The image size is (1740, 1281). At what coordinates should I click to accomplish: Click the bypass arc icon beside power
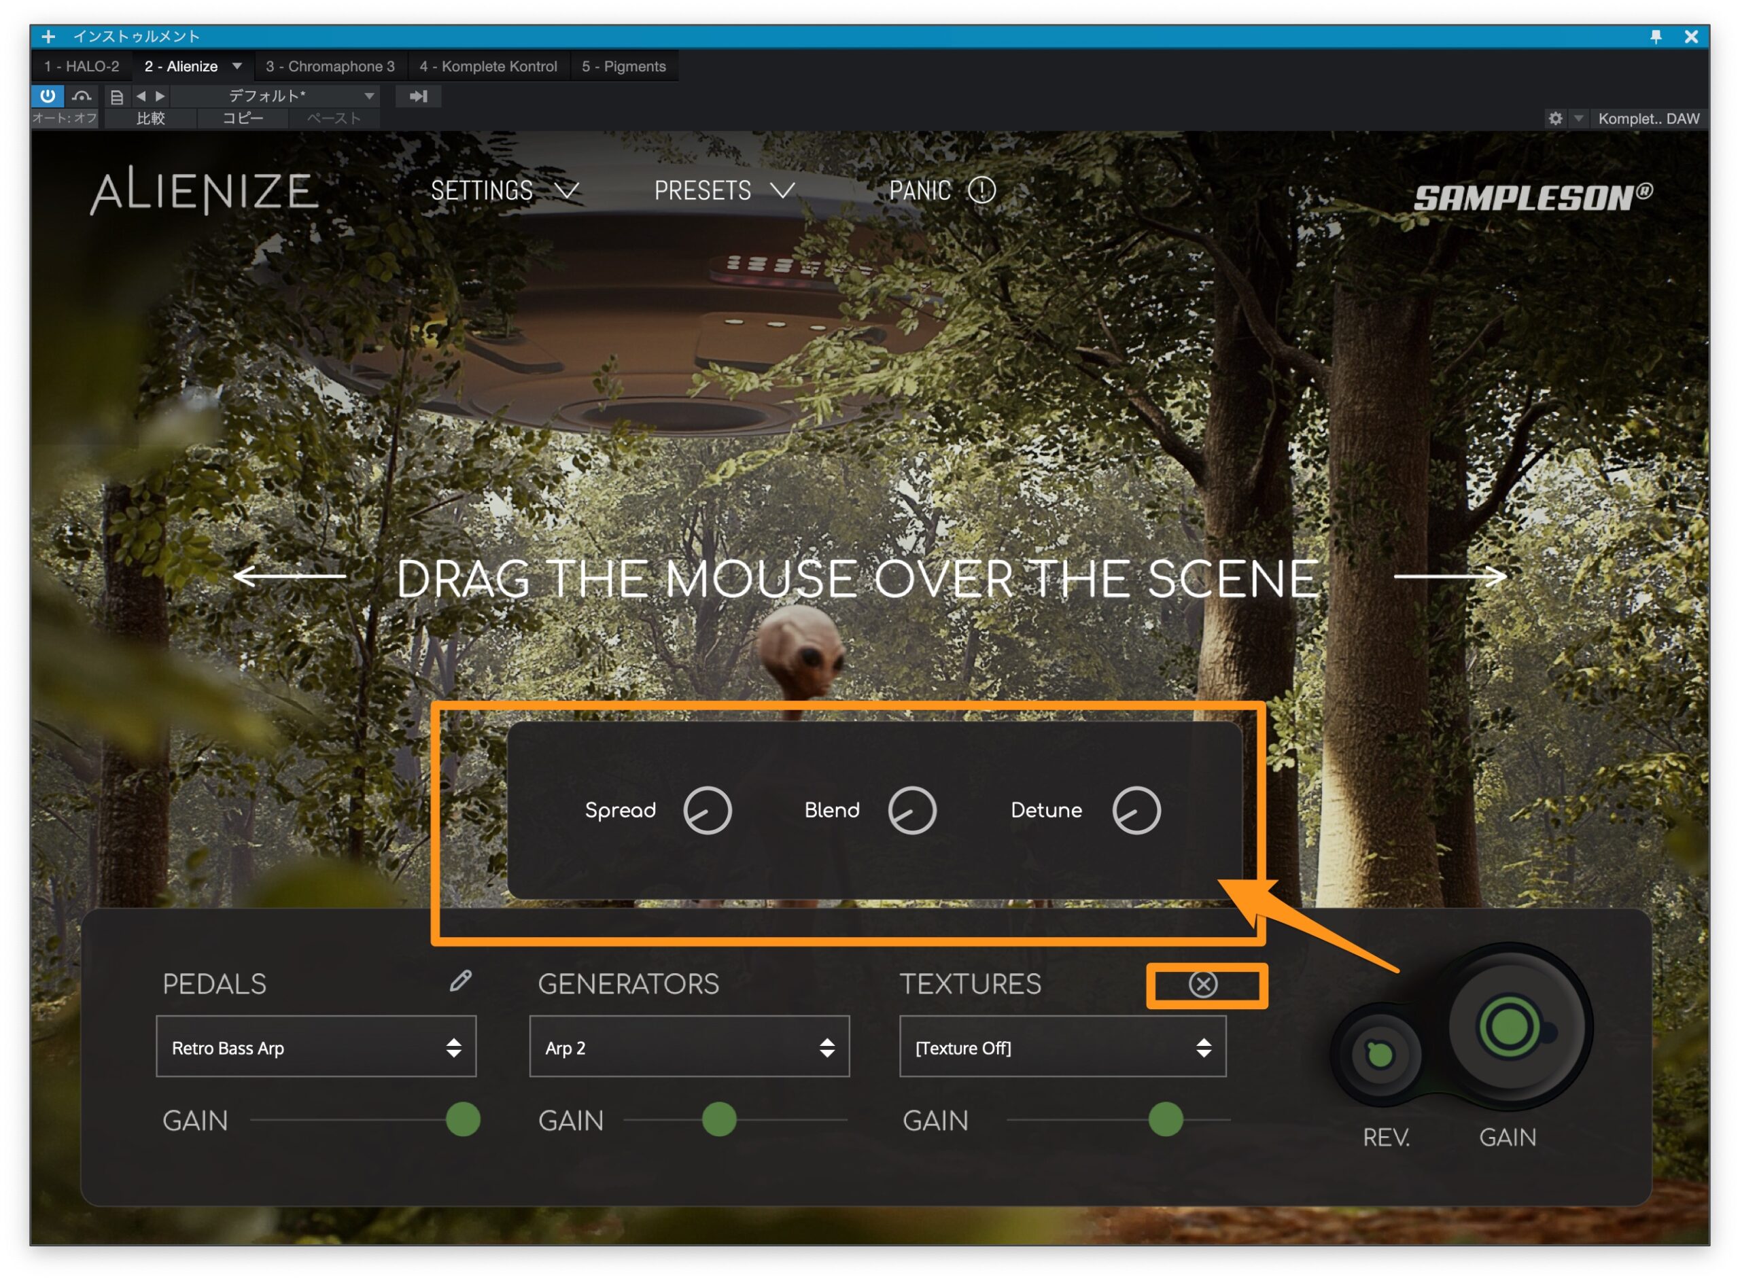82,96
